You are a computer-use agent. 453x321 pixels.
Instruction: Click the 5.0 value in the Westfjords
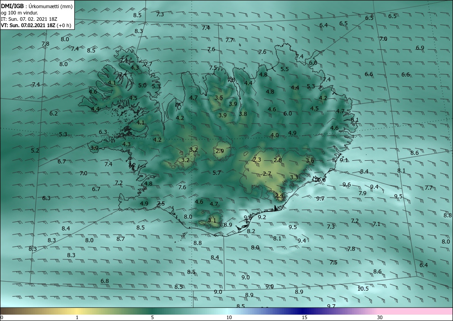[x=142, y=86]
